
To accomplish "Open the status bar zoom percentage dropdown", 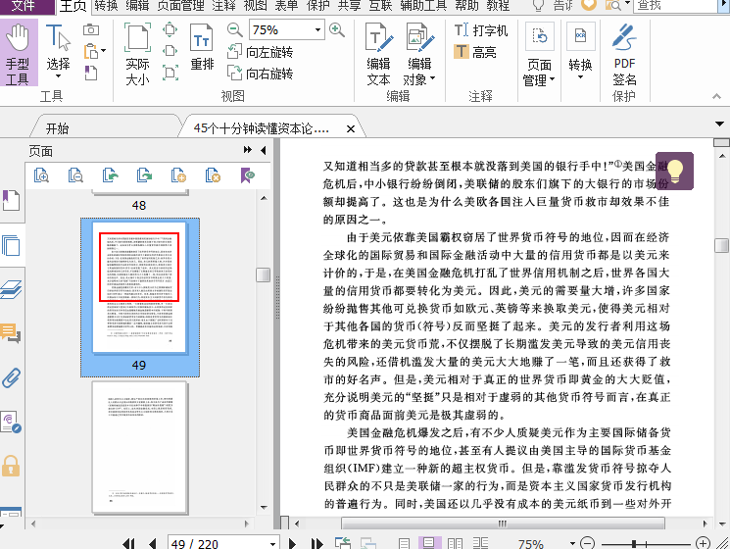I will tap(572, 543).
